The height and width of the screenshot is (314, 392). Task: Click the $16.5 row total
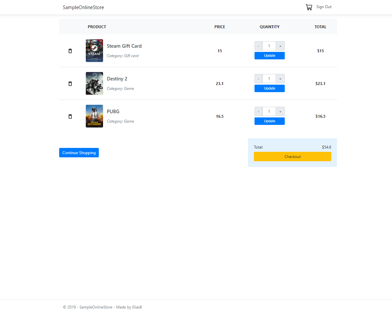pos(320,116)
